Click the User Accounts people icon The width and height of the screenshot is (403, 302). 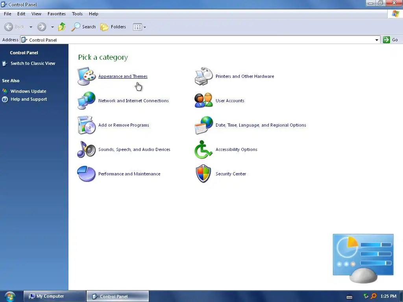coord(203,100)
